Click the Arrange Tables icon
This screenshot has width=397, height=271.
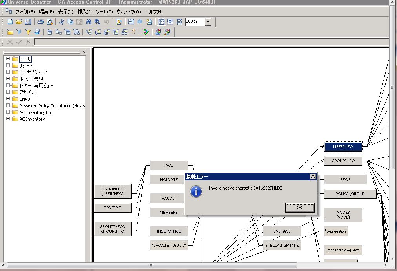pyautogui.click(x=179, y=22)
